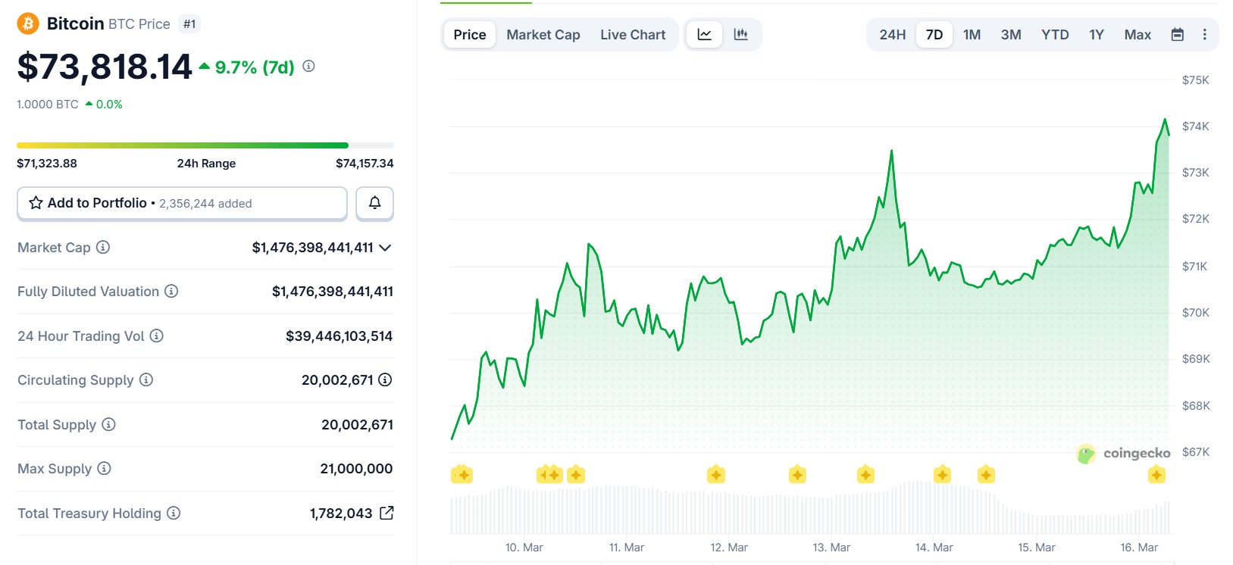This screenshot has width=1233, height=565.
Task: Open Total Treasury Holding external link icon
Action: [386, 513]
